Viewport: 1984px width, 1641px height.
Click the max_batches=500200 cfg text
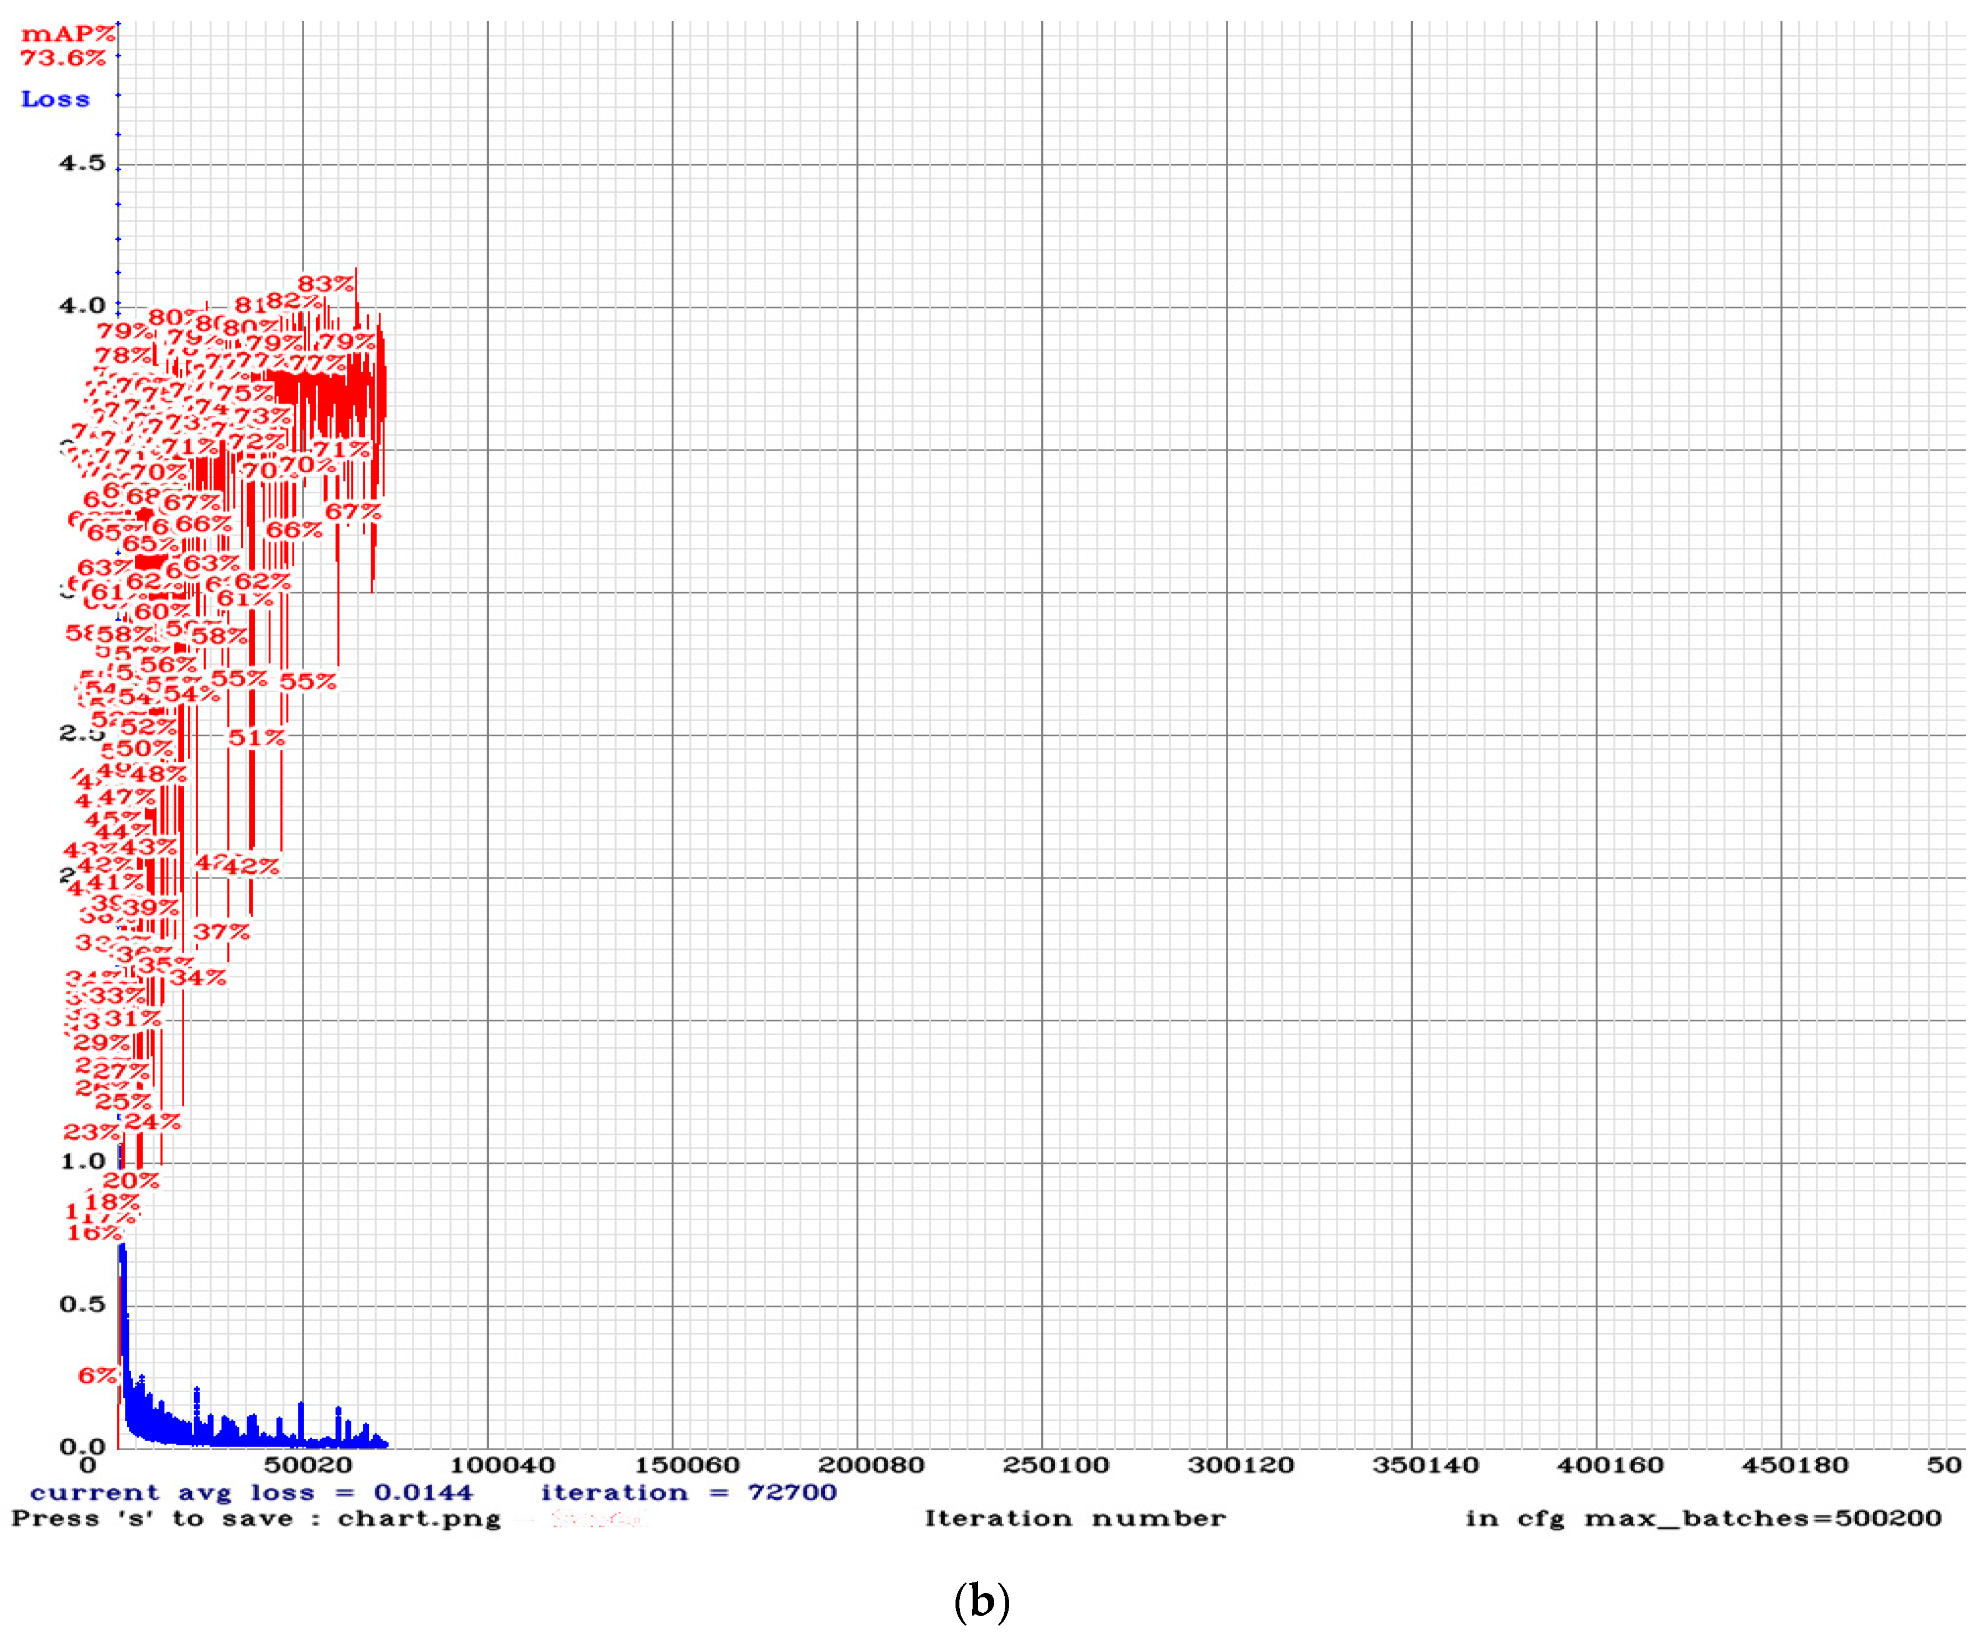[x=1703, y=1519]
